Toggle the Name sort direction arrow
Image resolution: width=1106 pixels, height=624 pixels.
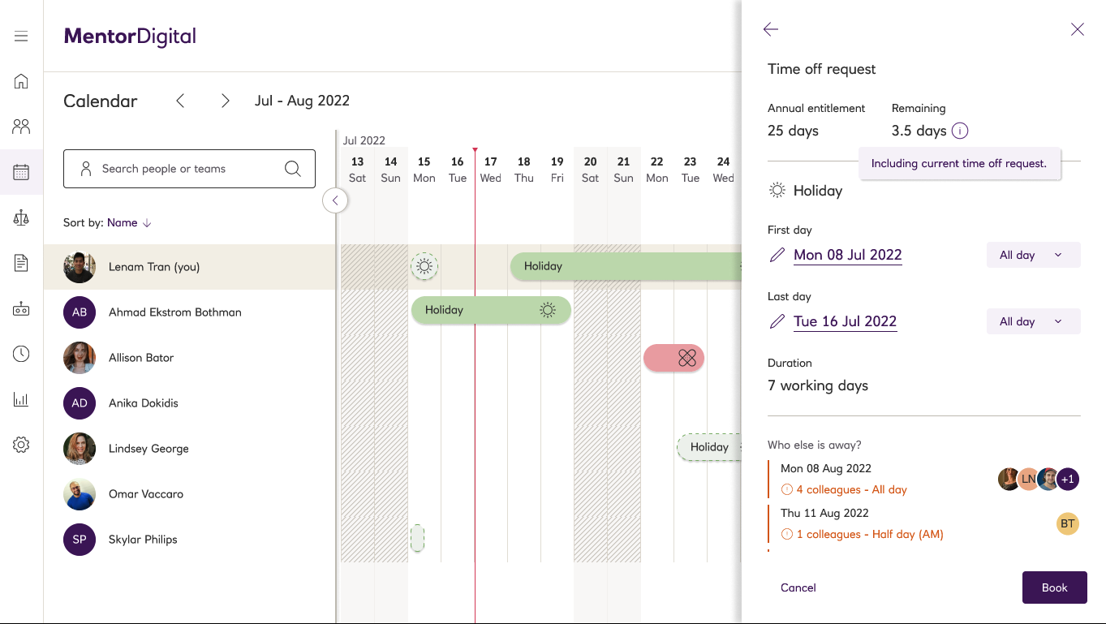click(147, 223)
